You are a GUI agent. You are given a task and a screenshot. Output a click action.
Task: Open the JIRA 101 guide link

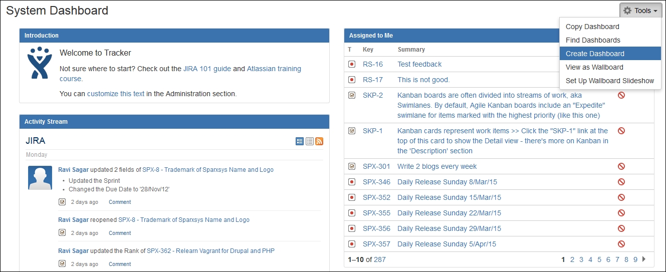pos(207,69)
